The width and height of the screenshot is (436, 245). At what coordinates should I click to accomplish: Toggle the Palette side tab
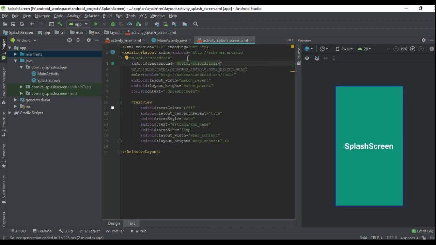(x=299, y=56)
